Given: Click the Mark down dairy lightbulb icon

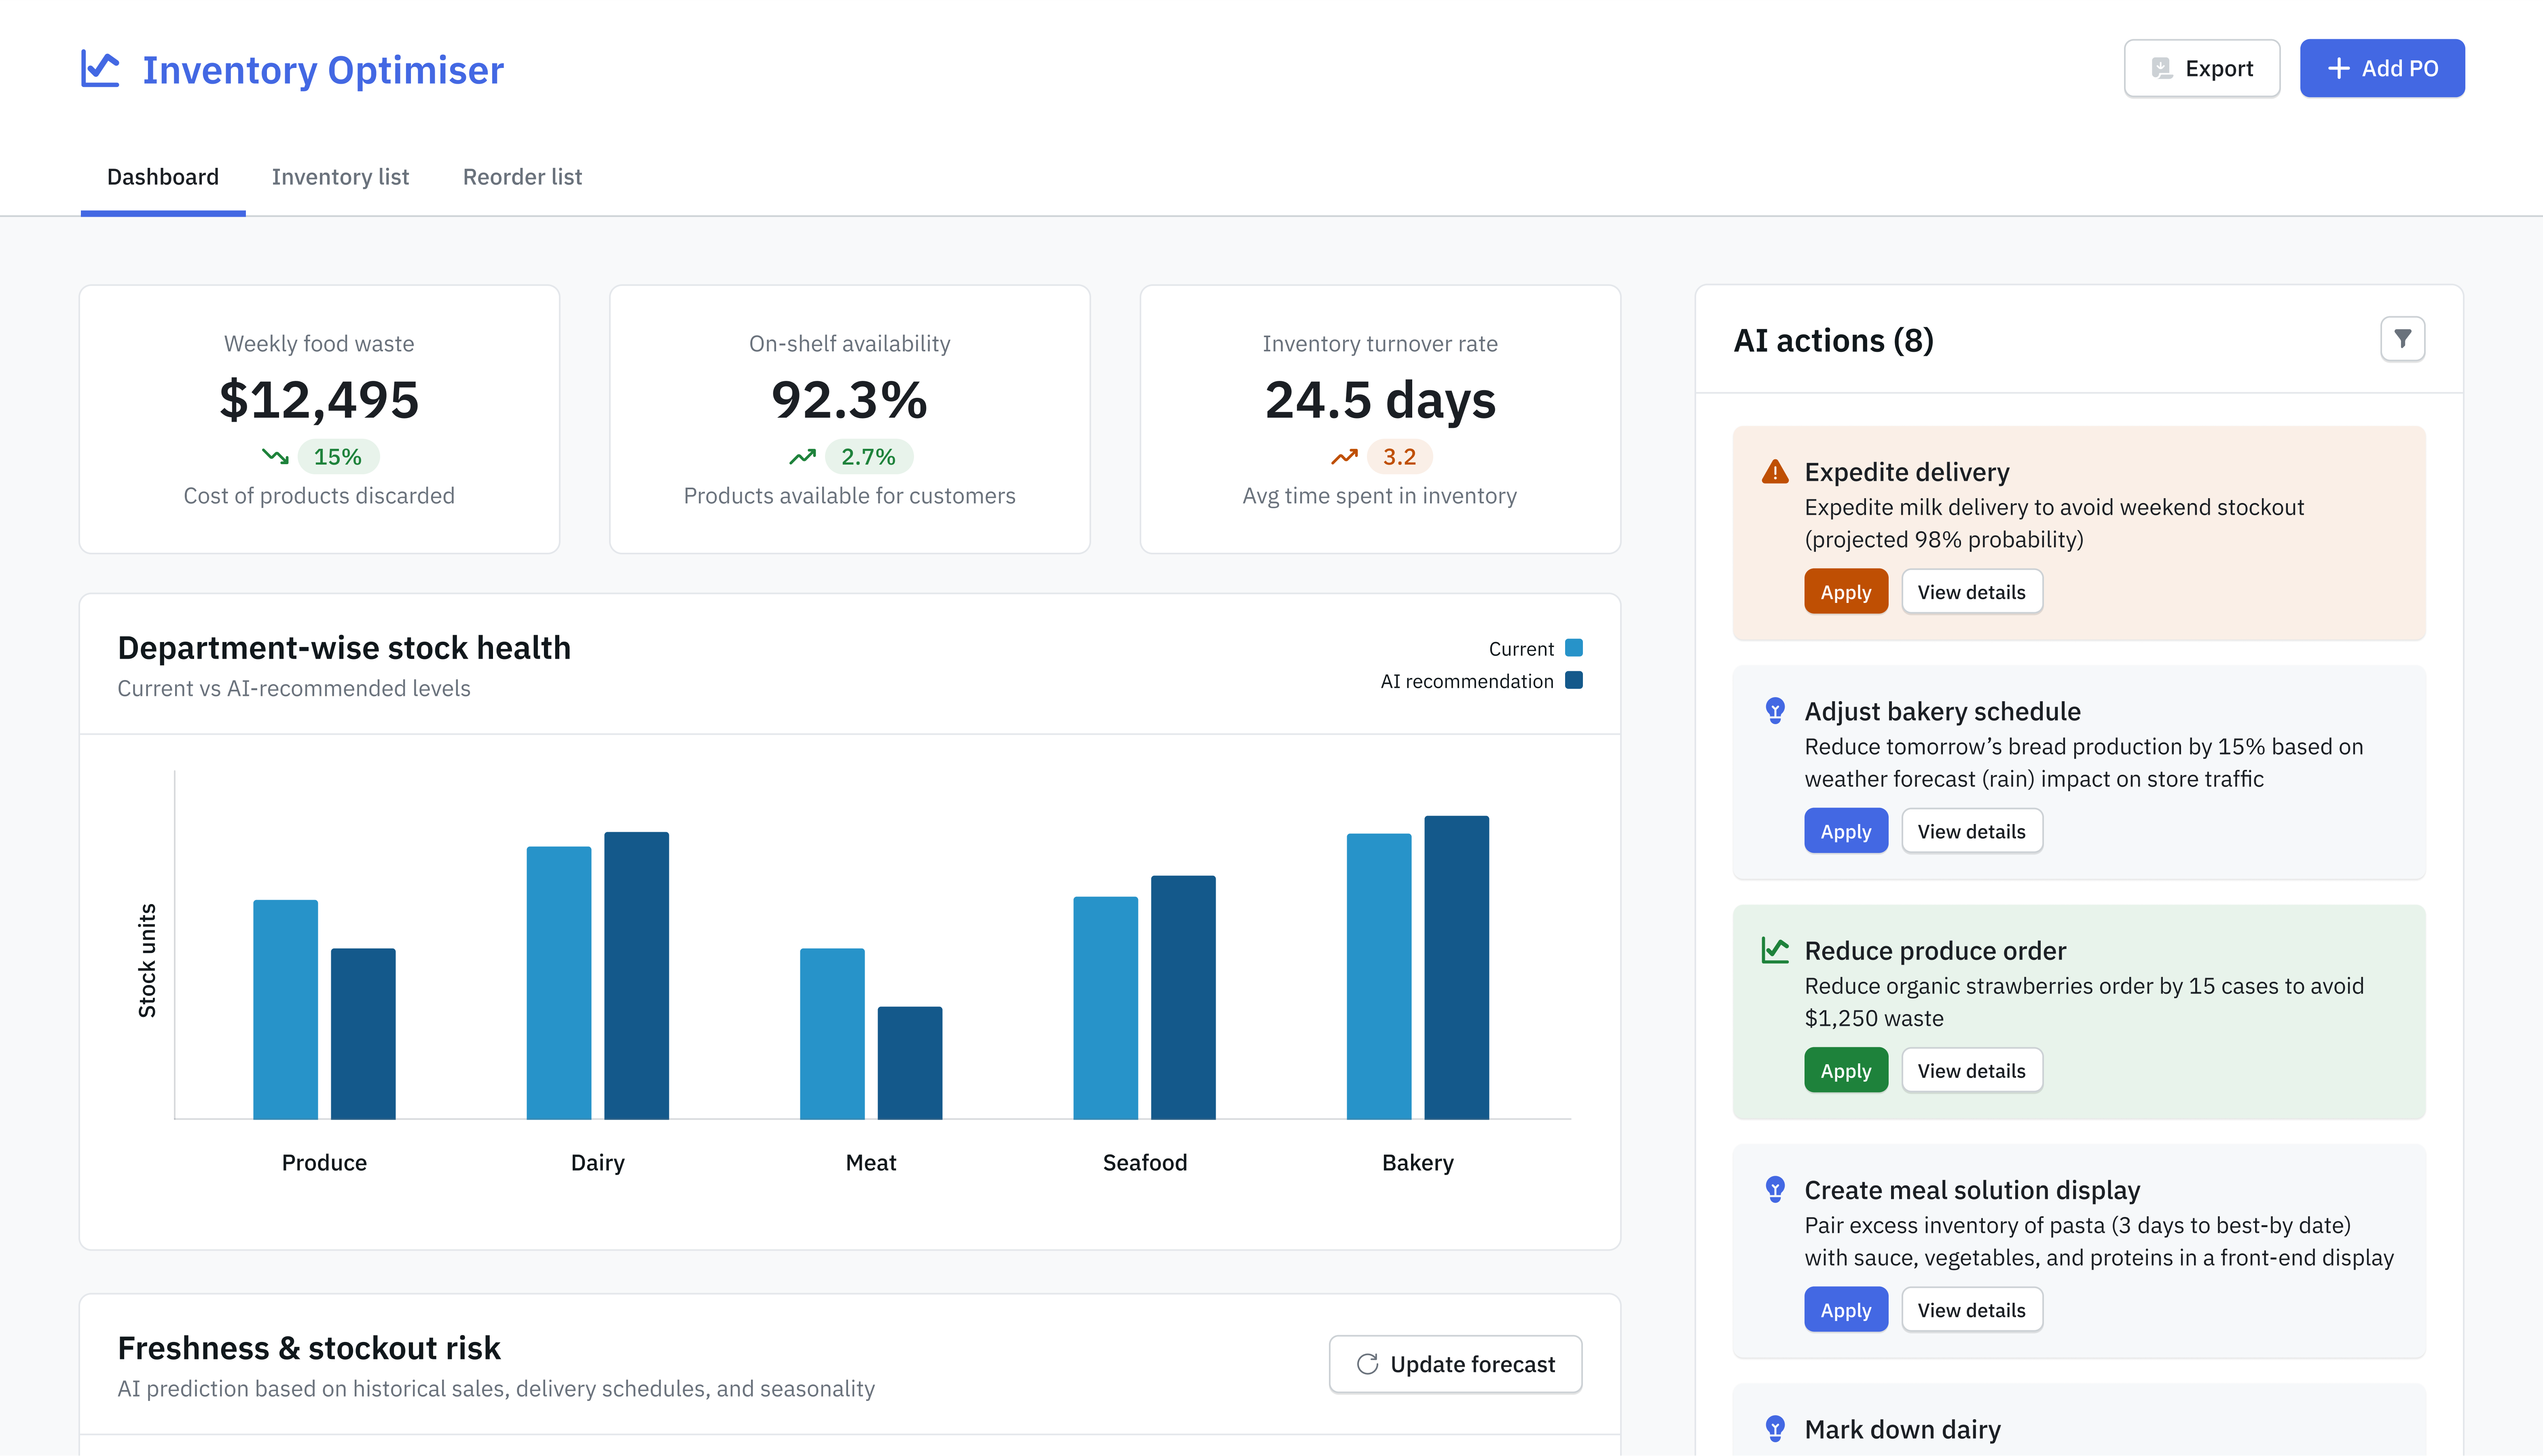Looking at the screenshot, I should (1775, 1428).
